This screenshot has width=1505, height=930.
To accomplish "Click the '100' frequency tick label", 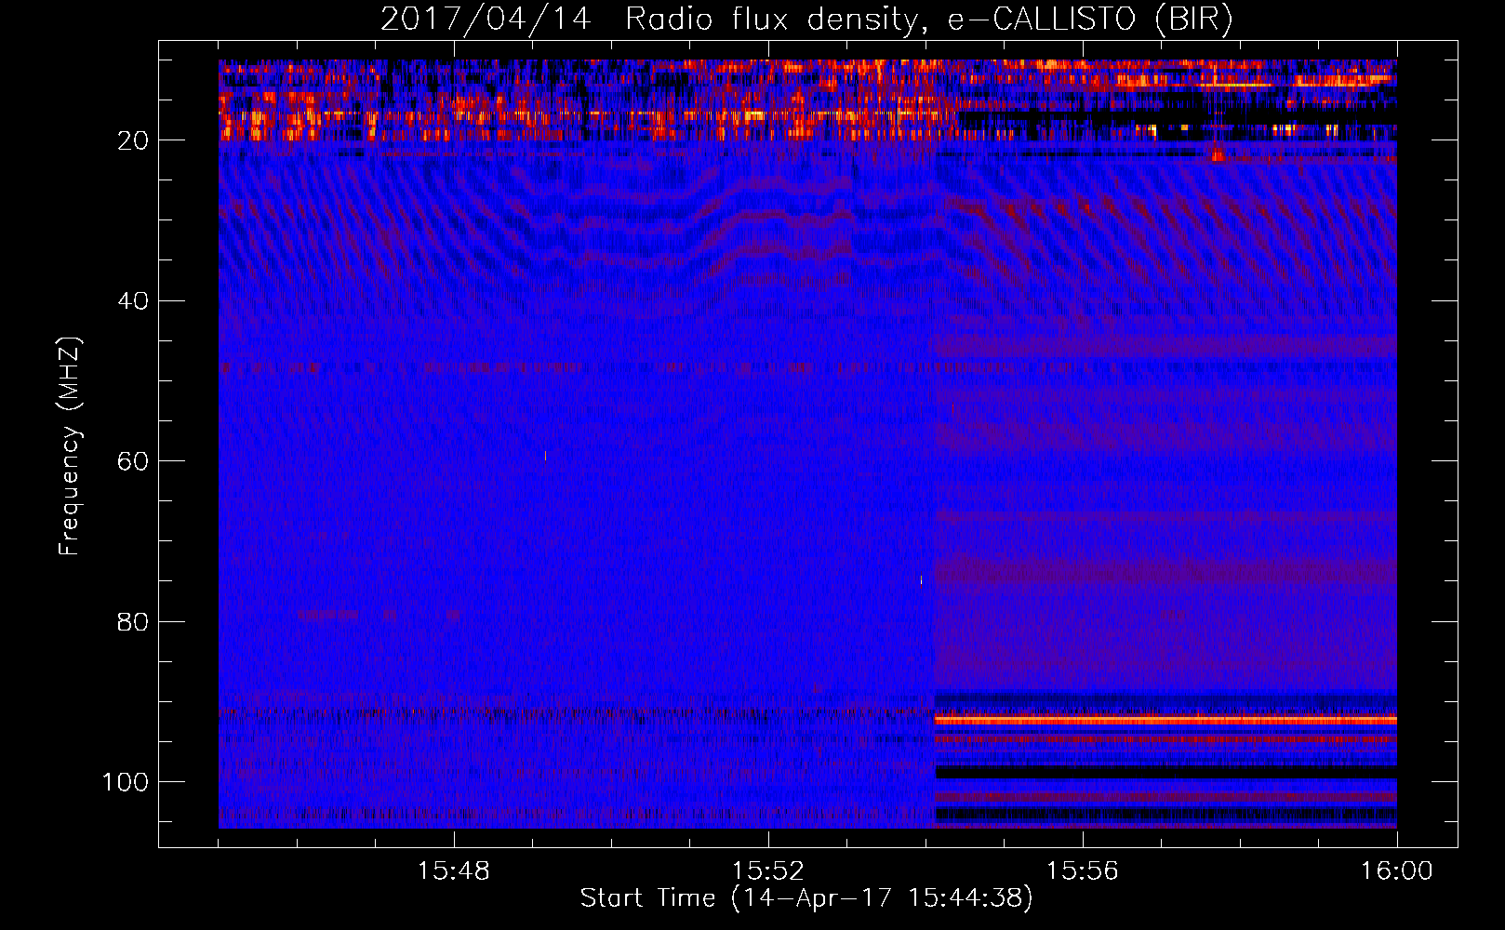I will (126, 782).
